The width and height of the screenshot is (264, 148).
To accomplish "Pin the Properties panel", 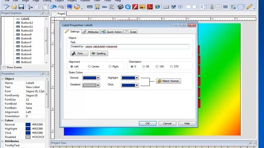I will (x=42, y=74).
